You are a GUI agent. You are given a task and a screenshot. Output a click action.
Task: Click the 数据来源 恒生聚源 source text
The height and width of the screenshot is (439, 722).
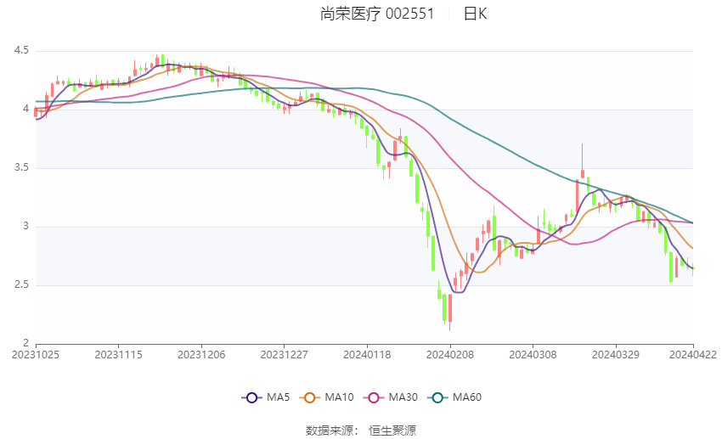pyautogui.click(x=361, y=431)
